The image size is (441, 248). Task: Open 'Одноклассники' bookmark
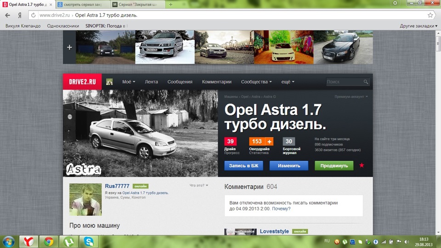[63, 26]
